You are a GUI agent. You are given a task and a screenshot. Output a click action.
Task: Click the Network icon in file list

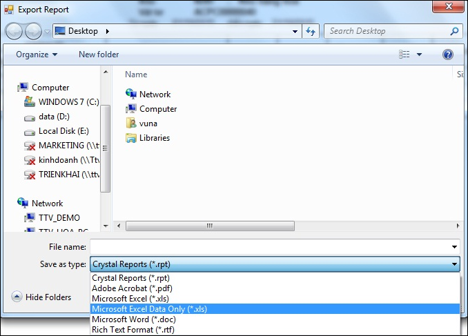(x=131, y=94)
